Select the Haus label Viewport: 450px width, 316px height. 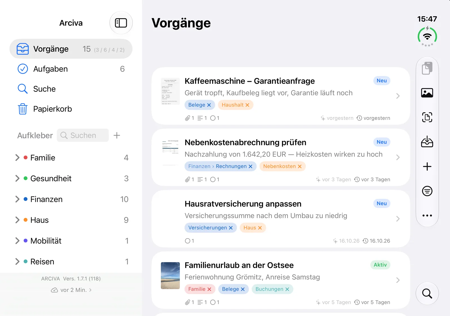(x=39, y=220)
